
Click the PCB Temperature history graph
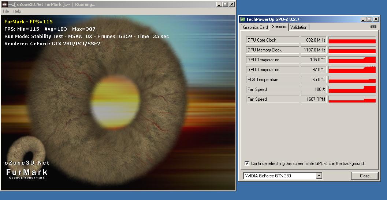[352, 80]
